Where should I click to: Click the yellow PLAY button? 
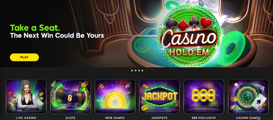pyautogui.click(x=24, y=57)
